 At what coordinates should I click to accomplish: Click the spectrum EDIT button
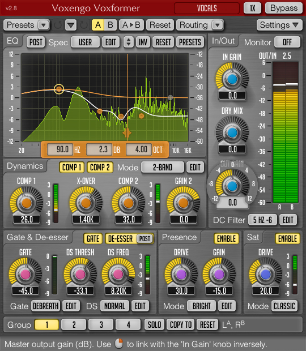110,42
